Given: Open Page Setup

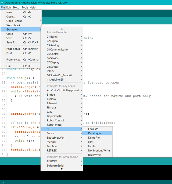Looking at the screenshot, I should pyautogui.click(x=21, y=49).
